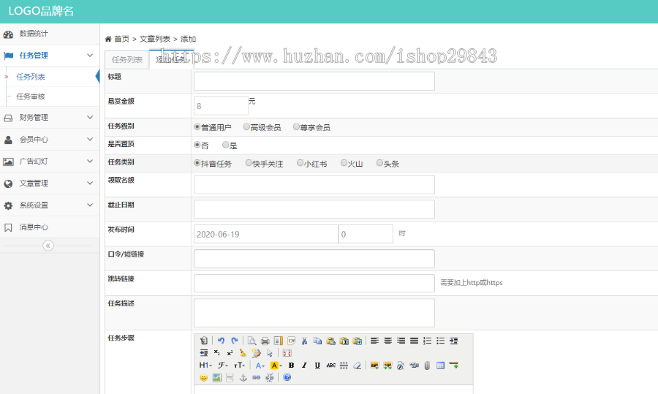Open the H1 heading dropdown in editor
The image size is (658, 394).
[x=205, y=365]
